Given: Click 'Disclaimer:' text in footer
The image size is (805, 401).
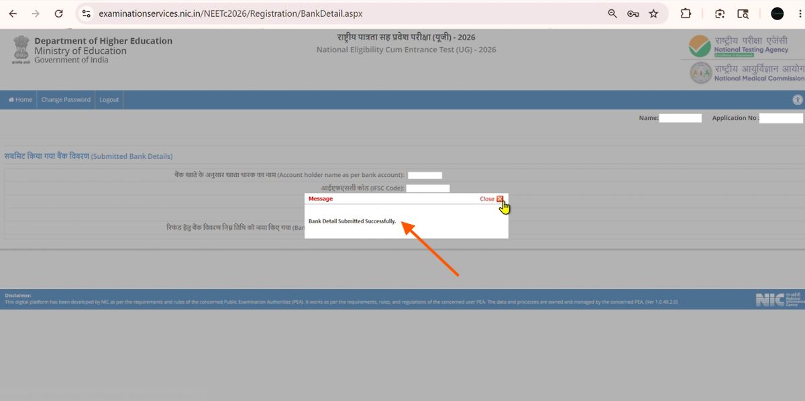Looking at the screenshot, I should (x=18, y=295).
